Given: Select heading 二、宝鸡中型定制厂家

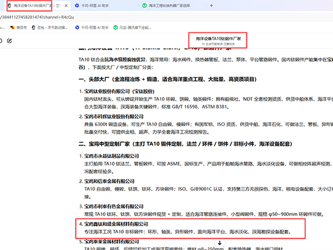Looking at the screenshot, I should [185, 144].
